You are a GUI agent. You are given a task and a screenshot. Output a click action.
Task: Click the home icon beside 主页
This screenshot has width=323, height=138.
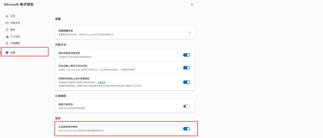click(x=7, y=16)
